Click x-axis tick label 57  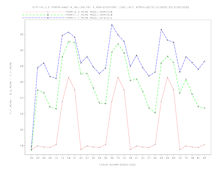[x=149, y=158]
